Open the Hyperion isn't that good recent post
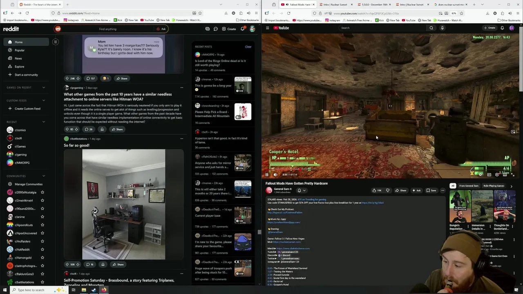The height and width of the screenshot is (294, 523). pos(221,140)
